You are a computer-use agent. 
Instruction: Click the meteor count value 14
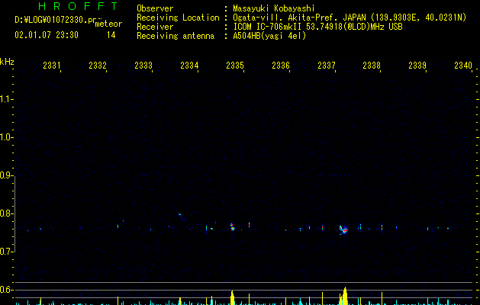(x=111, y=35)
